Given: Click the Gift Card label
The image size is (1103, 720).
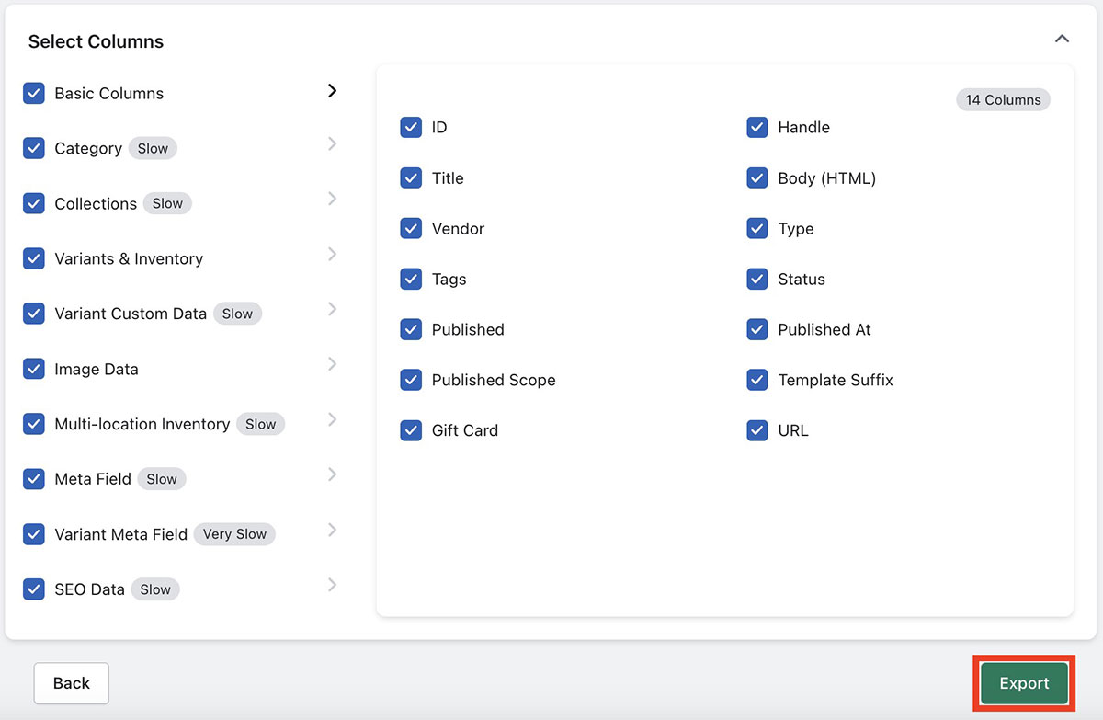Looking at the screenshot, I should [x=465, y=430].
